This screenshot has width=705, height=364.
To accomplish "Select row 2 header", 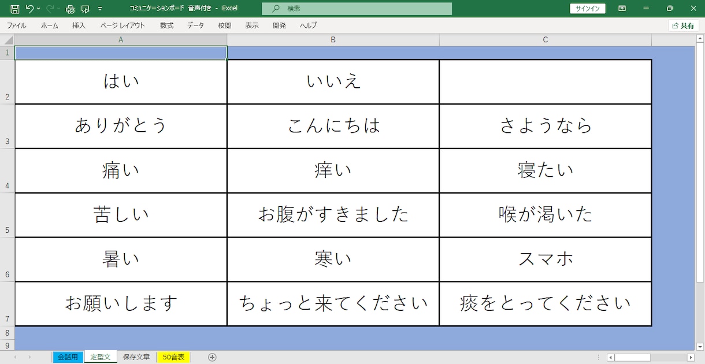I will pos(7,81).
